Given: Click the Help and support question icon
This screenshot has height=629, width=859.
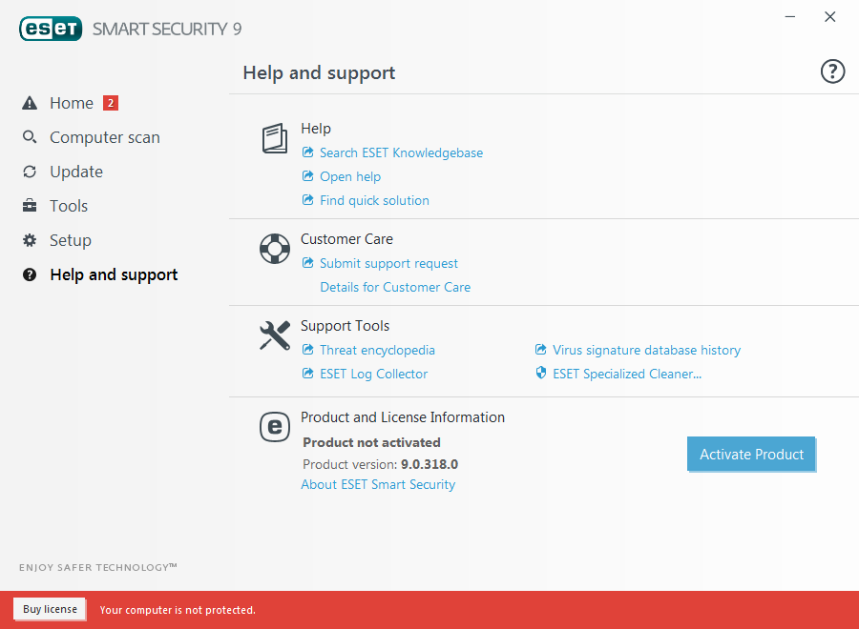Looking at the screenshot, I should coord(28,274).
